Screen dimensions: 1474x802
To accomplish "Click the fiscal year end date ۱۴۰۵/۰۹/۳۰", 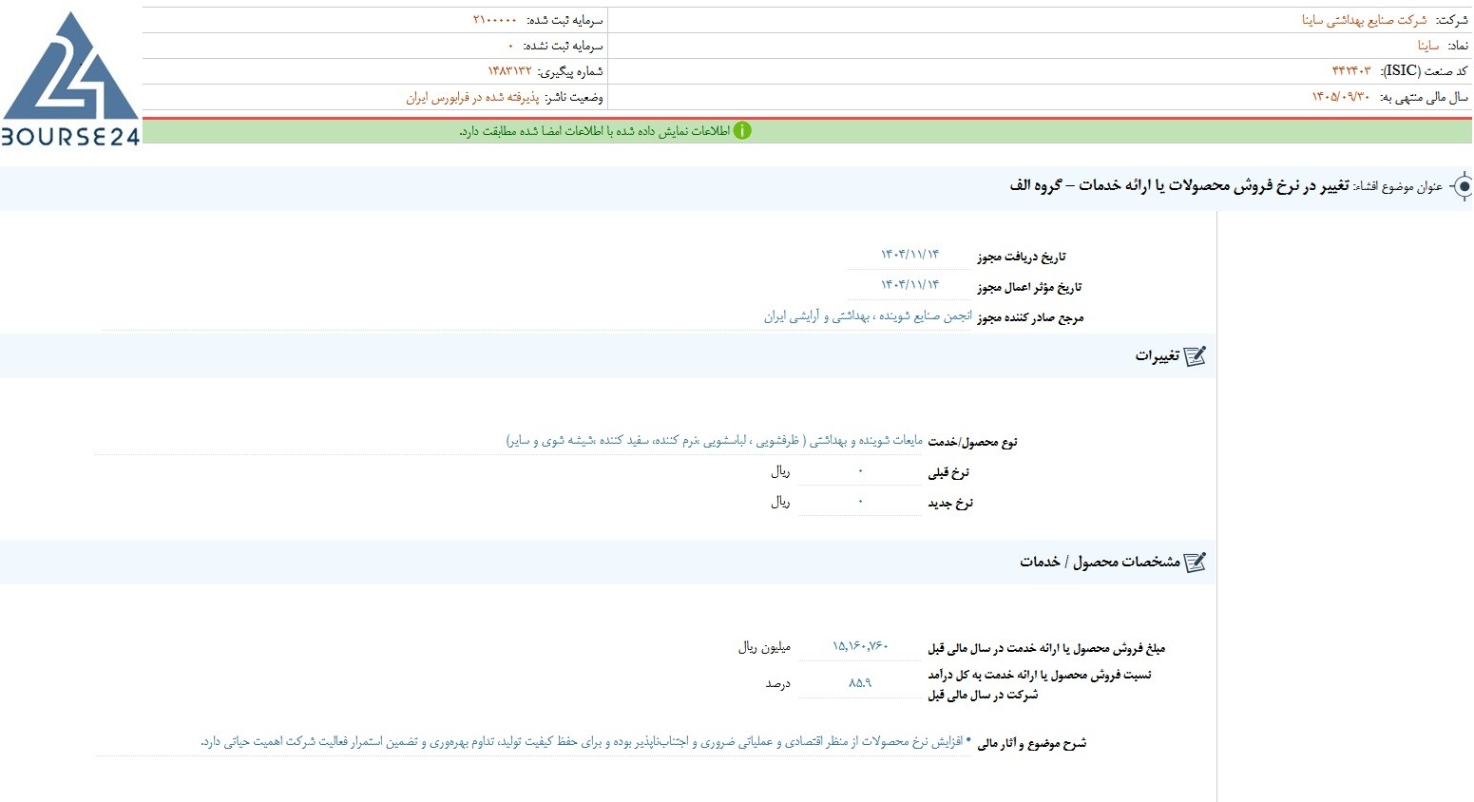I will (x=1341, y=97).
